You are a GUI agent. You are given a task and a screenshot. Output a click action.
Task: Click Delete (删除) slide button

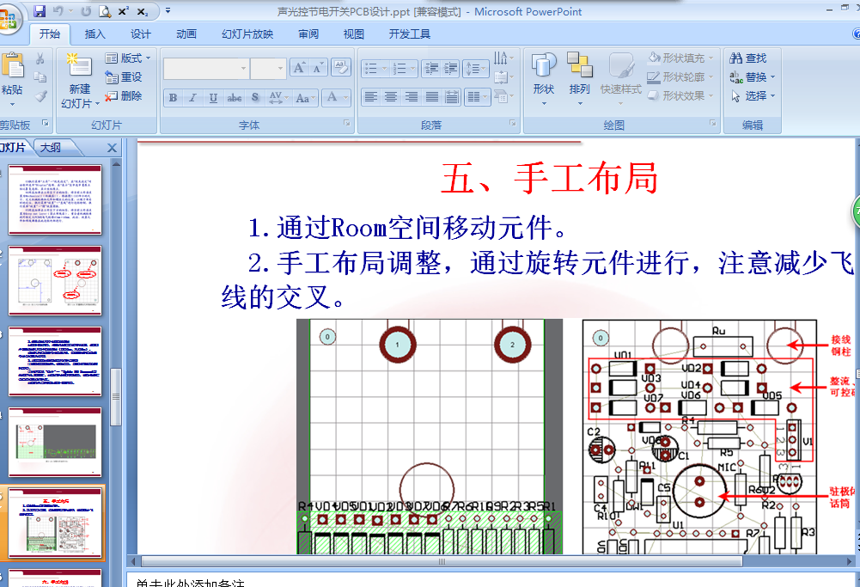[124, 96]
